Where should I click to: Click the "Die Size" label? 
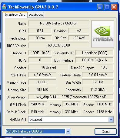pyautogui.click(x=61, y=38)
